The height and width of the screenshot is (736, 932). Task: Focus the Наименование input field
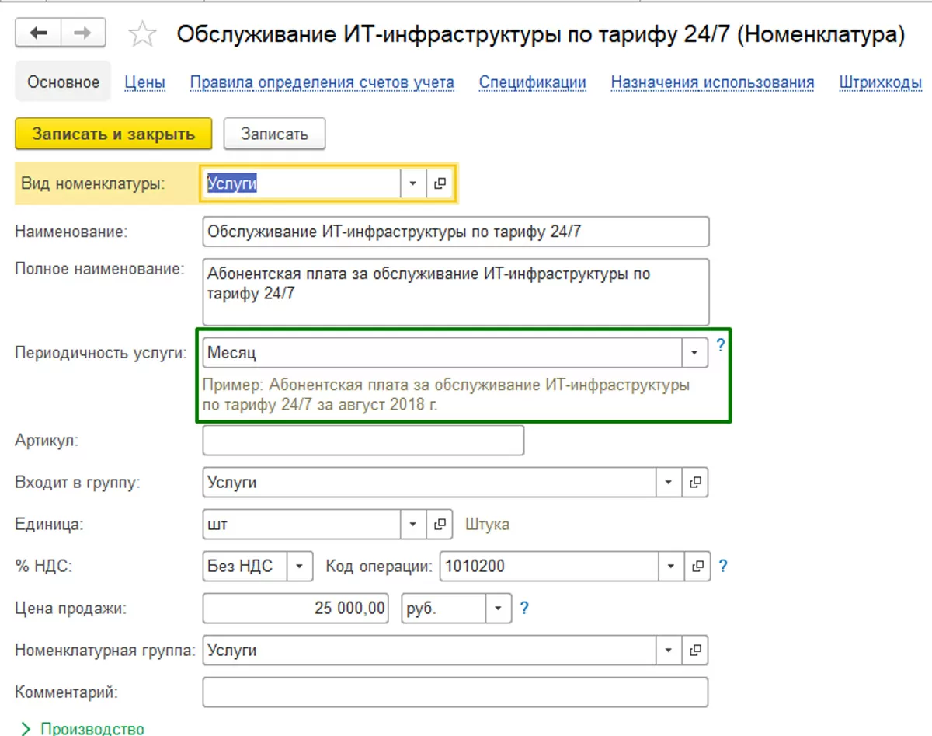(455, 232)
